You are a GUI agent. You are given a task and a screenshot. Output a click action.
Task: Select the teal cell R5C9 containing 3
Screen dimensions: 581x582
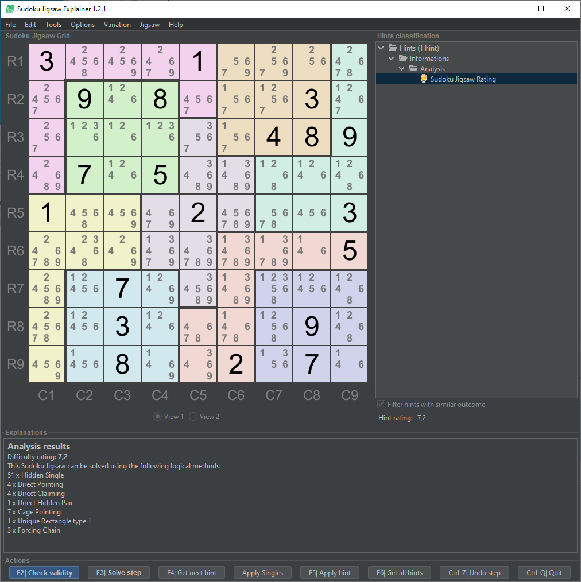pyautogui.click(x=349, y=213)
